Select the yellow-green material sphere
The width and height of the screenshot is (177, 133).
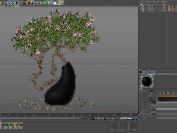(15, 125)
